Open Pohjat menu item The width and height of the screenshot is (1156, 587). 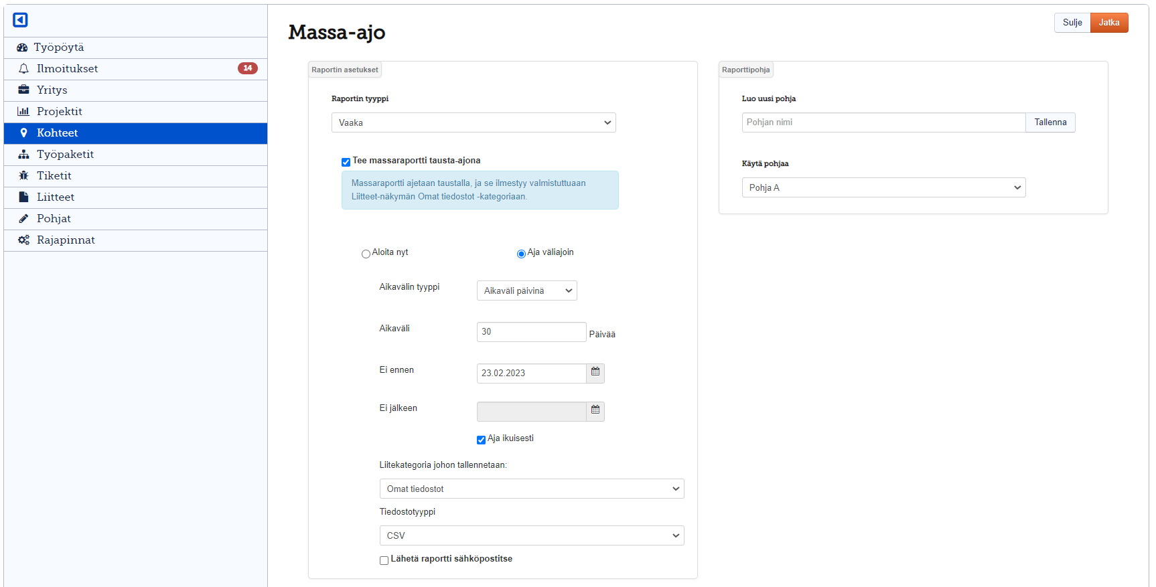[x=135, y=219]
